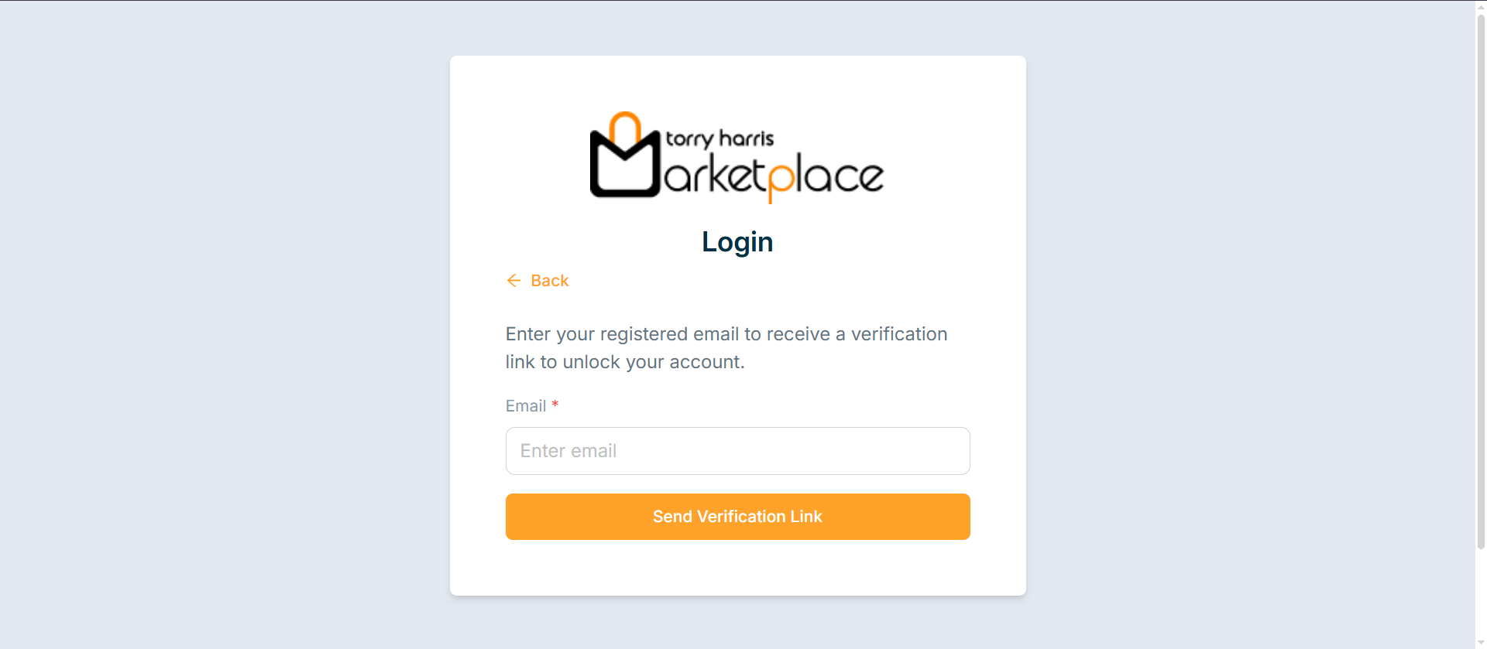
Task: Click the small 'torry harris' logo text
Action: click(x=719, y=139)
